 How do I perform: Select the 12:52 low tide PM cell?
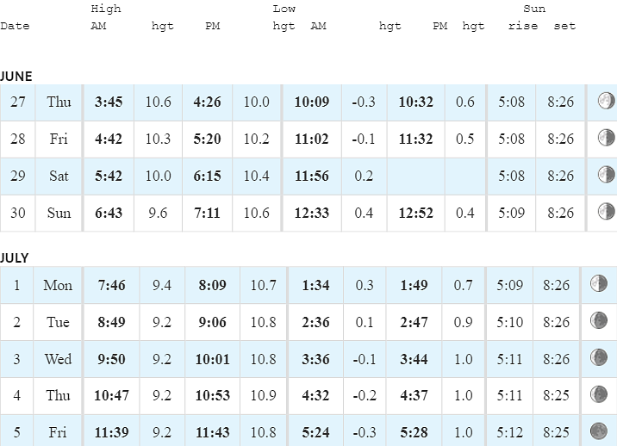[416, 214]
